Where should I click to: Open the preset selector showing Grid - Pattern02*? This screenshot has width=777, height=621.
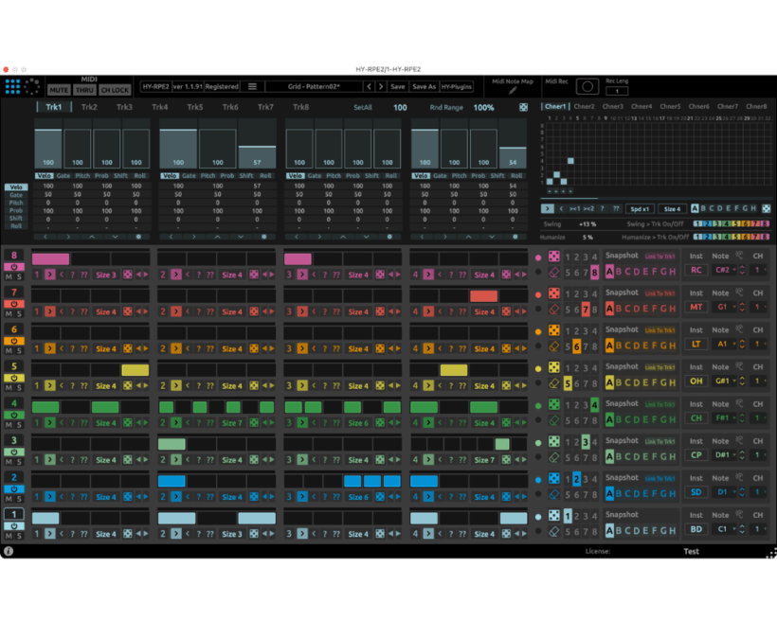pos(313,86)
